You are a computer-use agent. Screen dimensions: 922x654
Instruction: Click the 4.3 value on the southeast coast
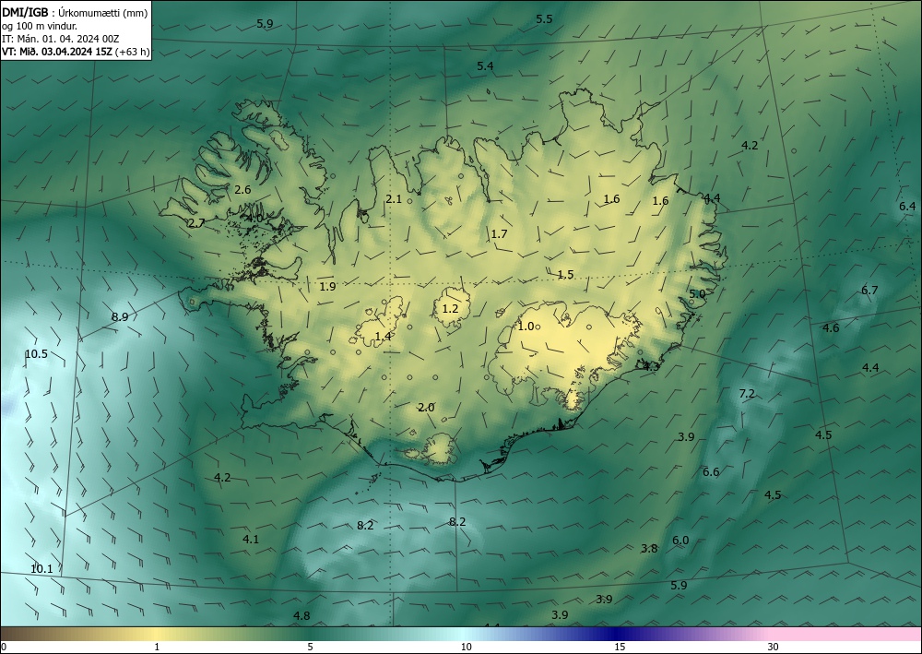click(651, 366)
